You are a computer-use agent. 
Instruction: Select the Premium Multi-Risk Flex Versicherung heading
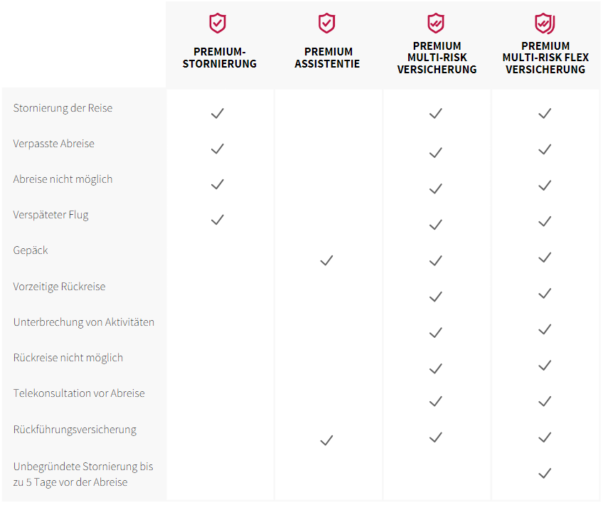pyautogui.click(x=545, y=58)
